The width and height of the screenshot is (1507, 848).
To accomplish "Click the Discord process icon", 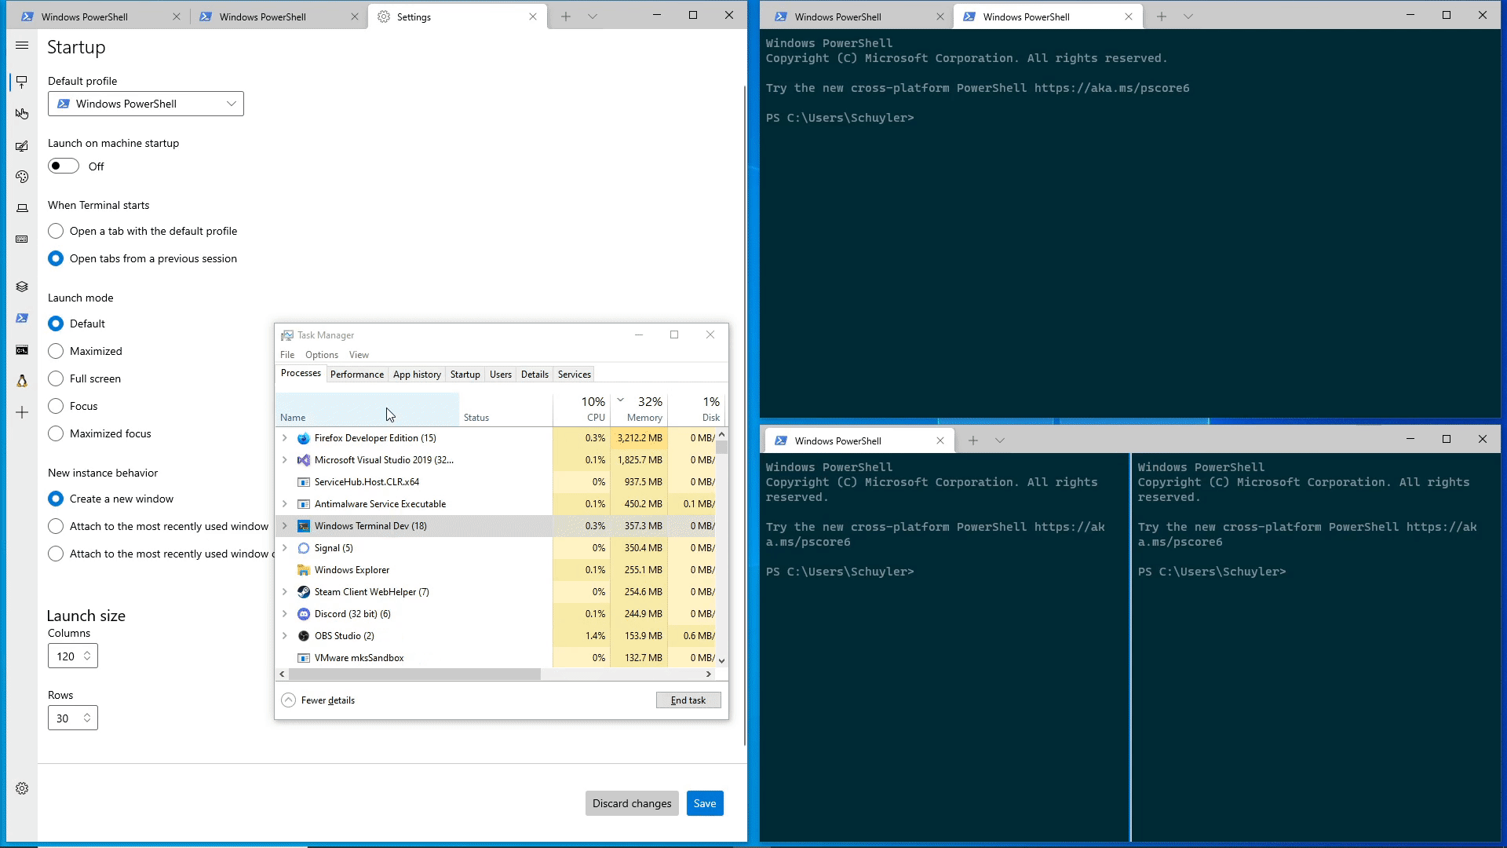I will coord(304,614).
